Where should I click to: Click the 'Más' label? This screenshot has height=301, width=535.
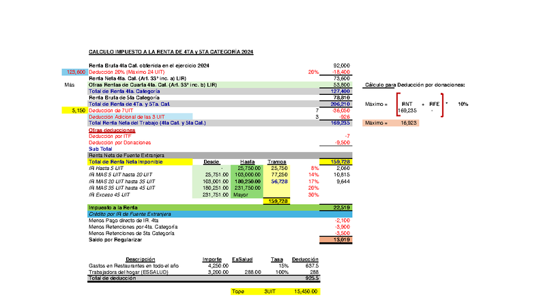click(x=70, y=85)
